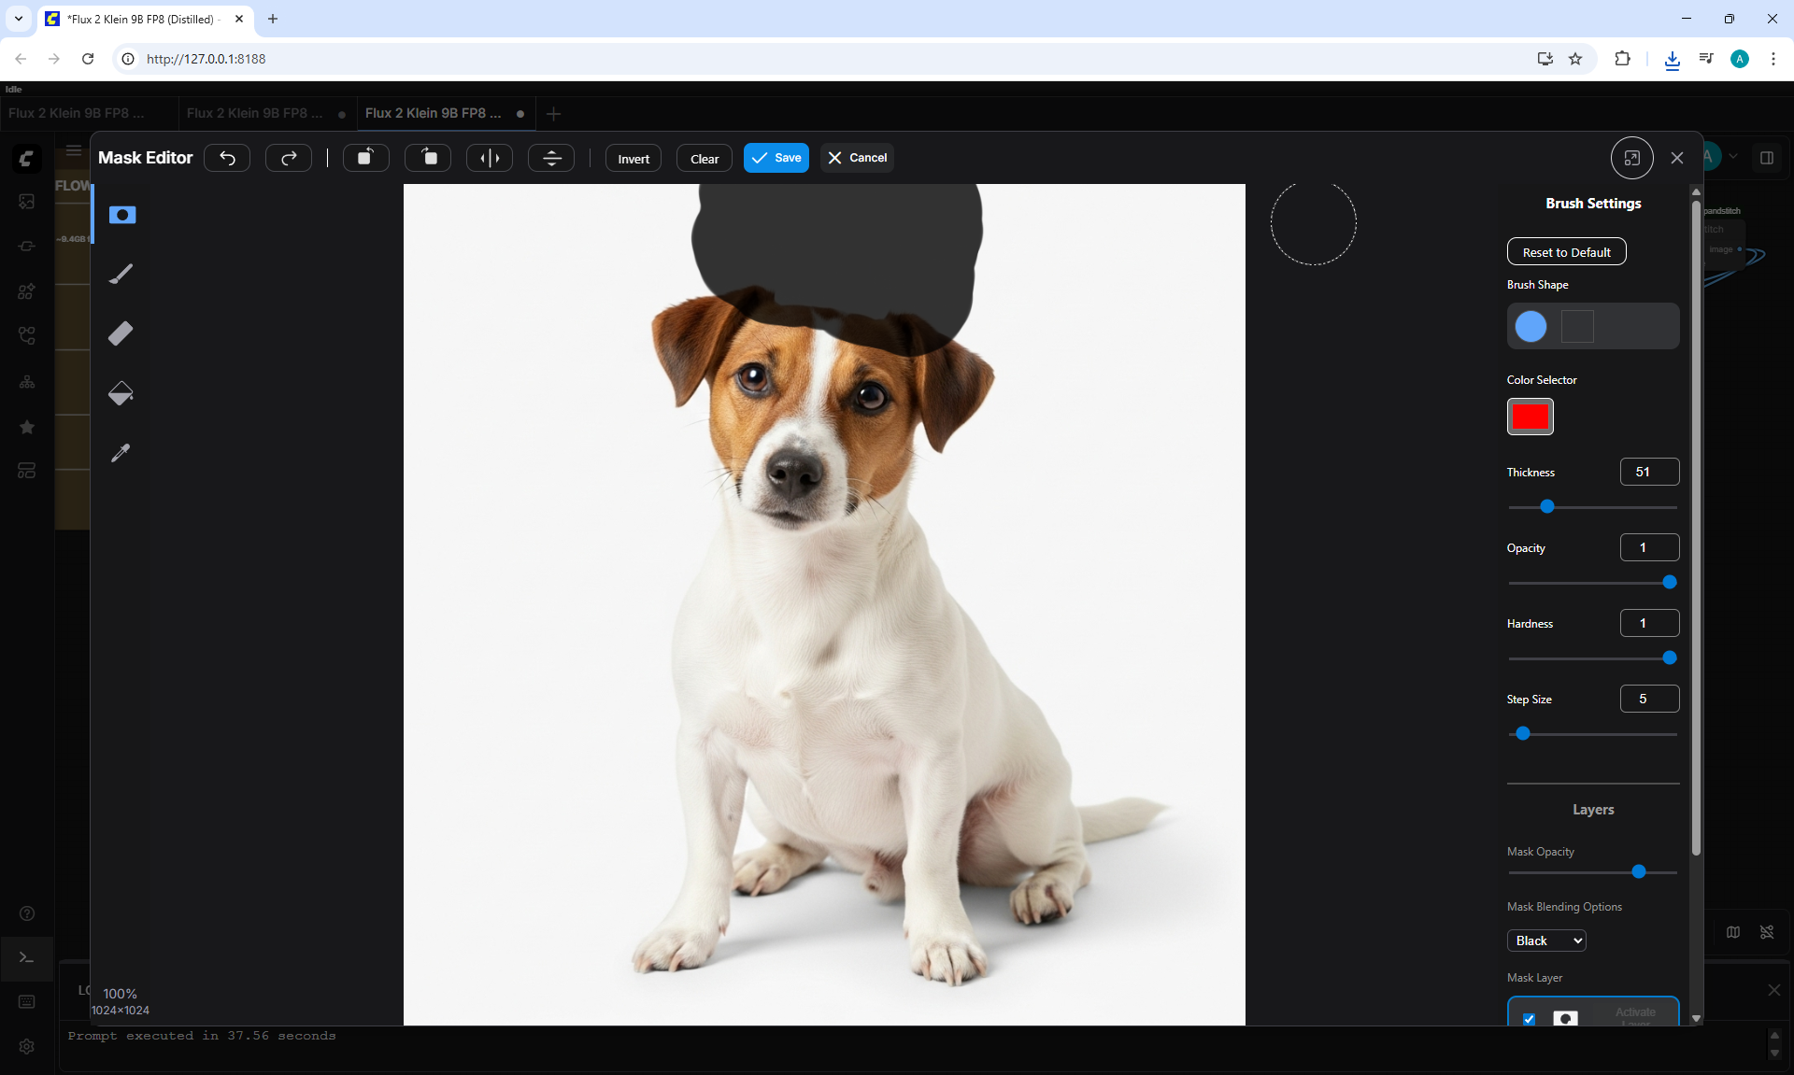Select the color picker eyedropper tool
Image resolution: width=1794 pixels, height=1075 pixels.
(121, 453)
